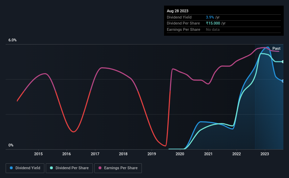Click the blue Dividend Yield legend dot
This screenshot has height=178, width=289.
[x=11, y=168]
